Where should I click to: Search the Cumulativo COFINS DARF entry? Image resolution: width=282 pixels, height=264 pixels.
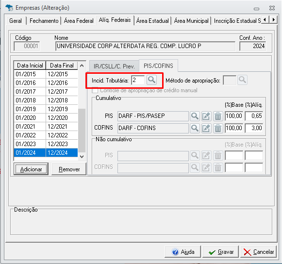(x=195, y=128)
